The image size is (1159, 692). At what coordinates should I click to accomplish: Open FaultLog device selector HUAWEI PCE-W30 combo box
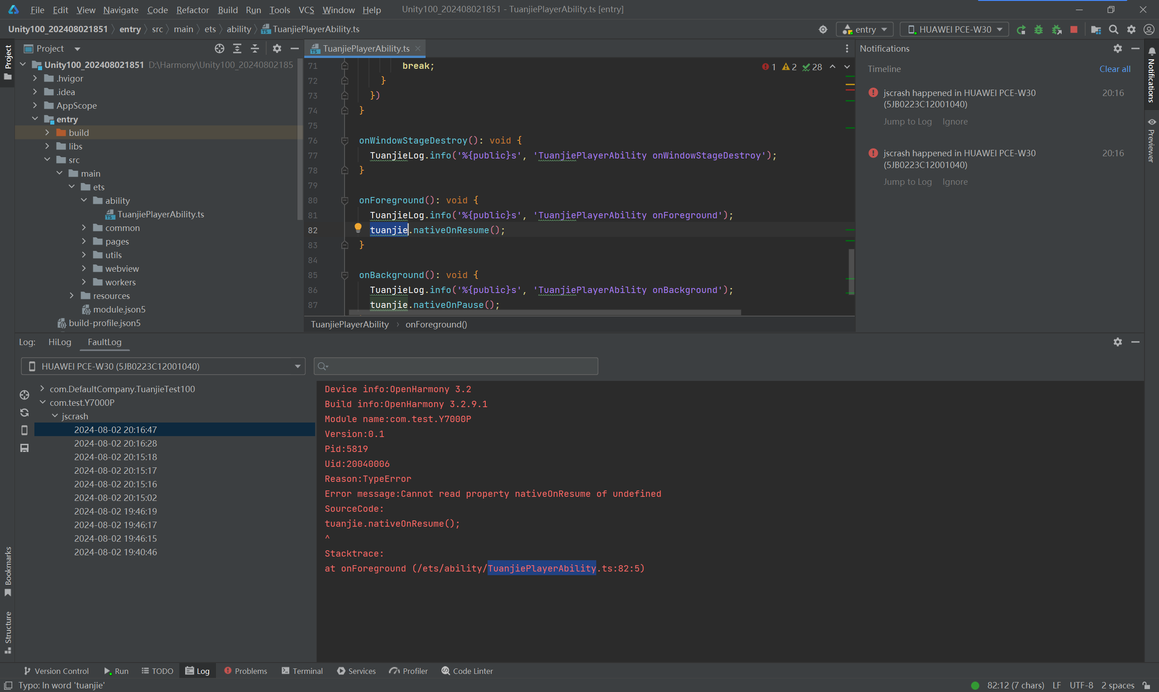[163, 366]
